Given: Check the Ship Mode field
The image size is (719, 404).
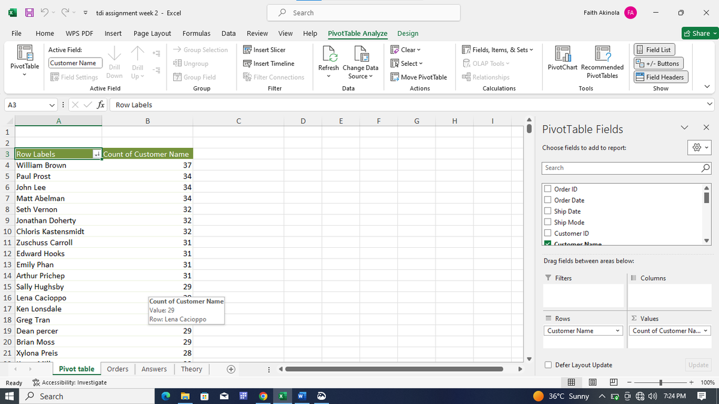Looking at the screenshot, I should point(548,222).
